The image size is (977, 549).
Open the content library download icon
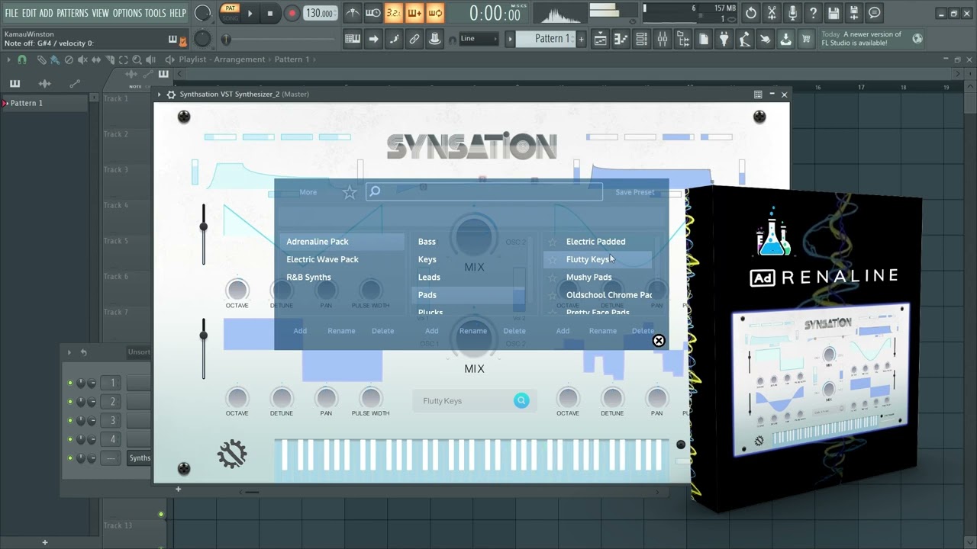(x=785, y=39)
